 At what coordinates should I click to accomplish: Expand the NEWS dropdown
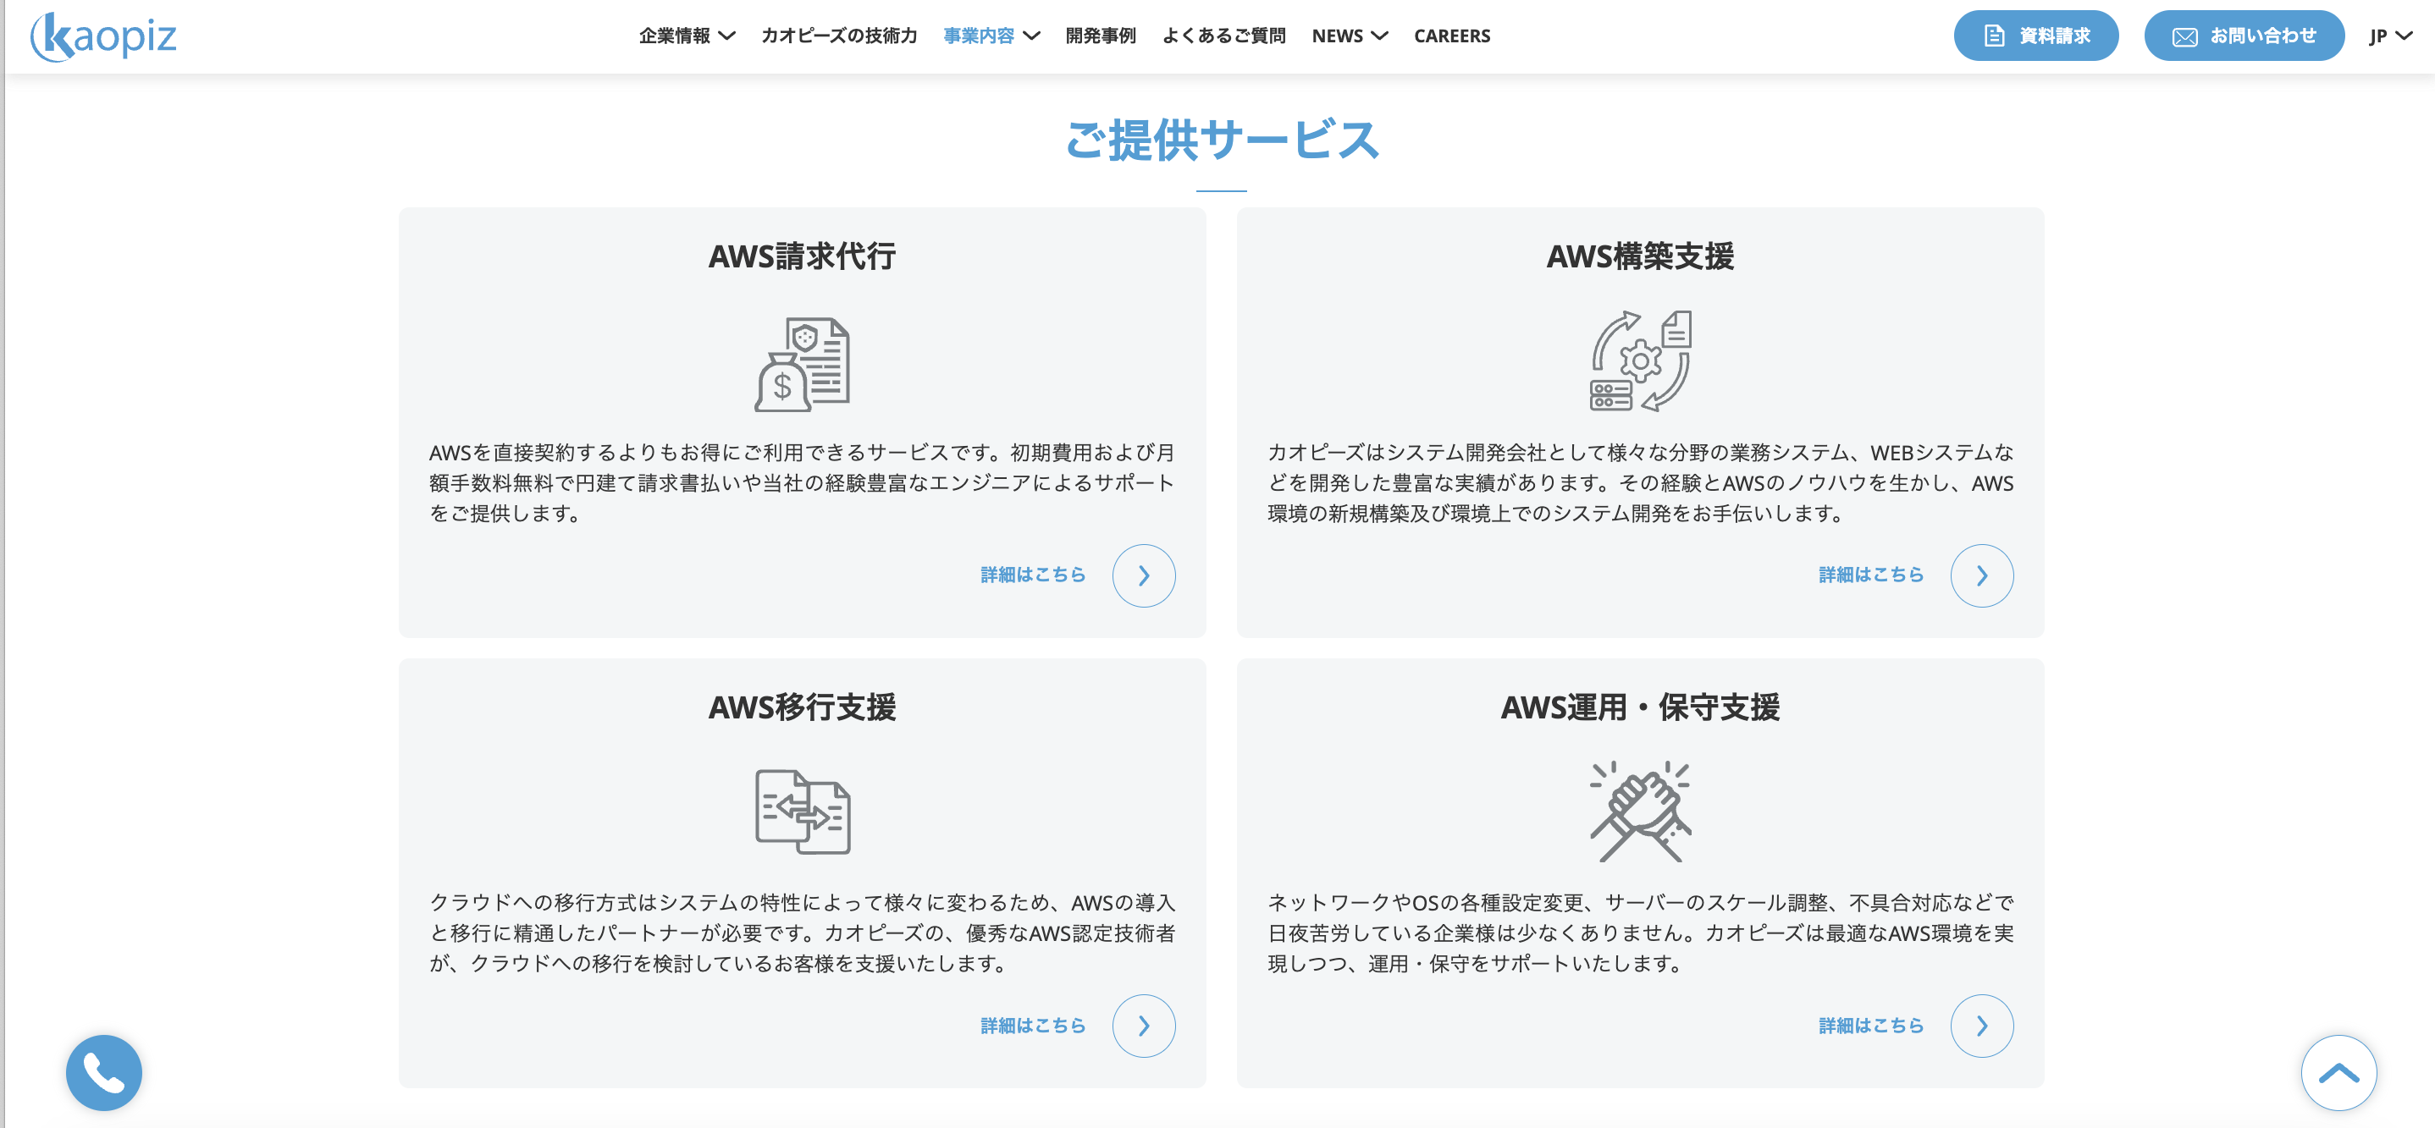[x=1349, y=36]
